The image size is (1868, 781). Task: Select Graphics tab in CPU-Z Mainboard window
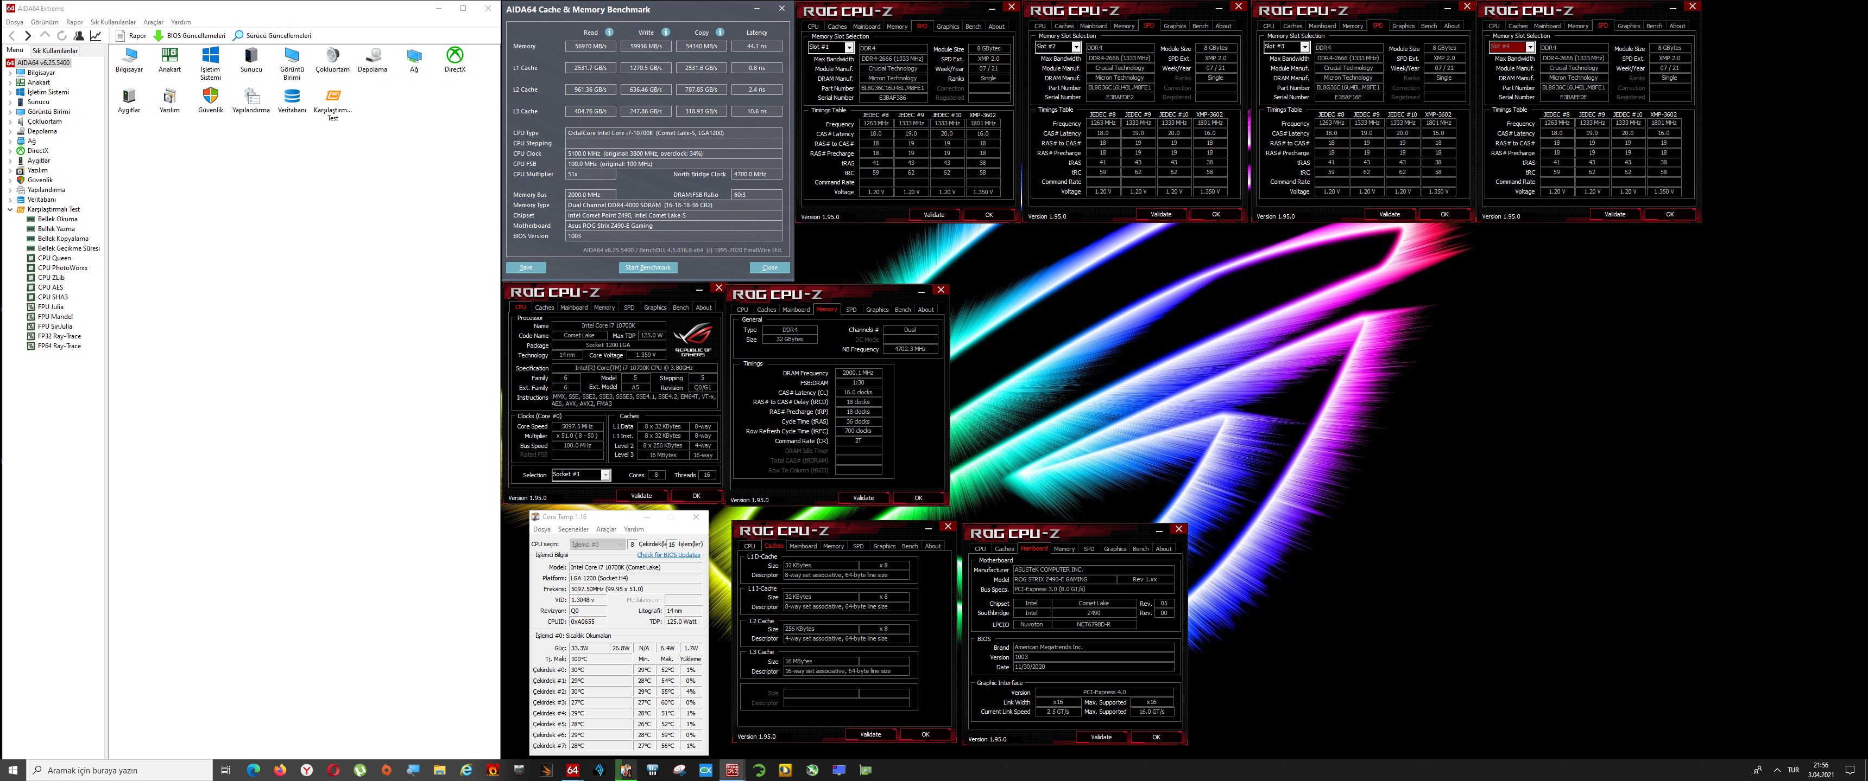pyautogui.click(x=1115, y=548)
